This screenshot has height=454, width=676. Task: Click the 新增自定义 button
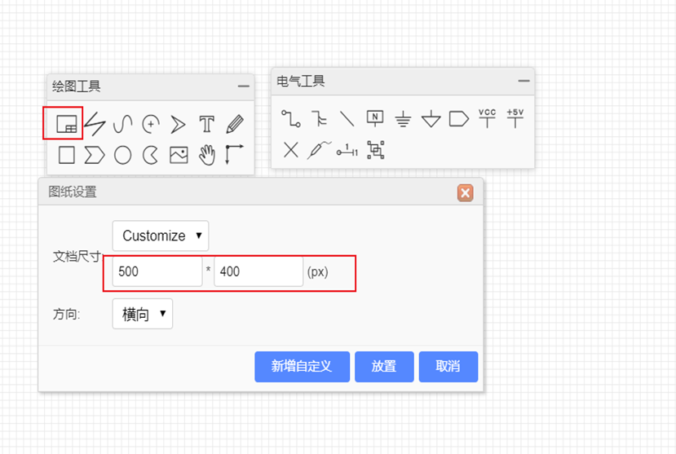[302, 367]
